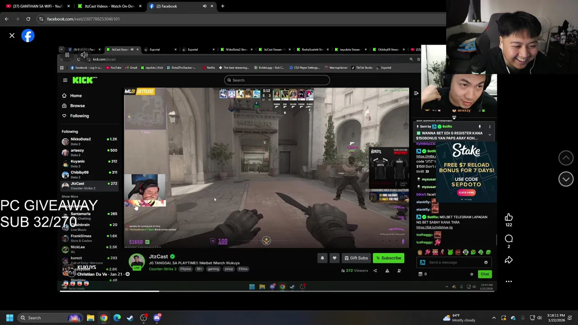Select Home in the Kick sidebar
The width and height of the screenshot is (578, 325).
click(76, 96)
